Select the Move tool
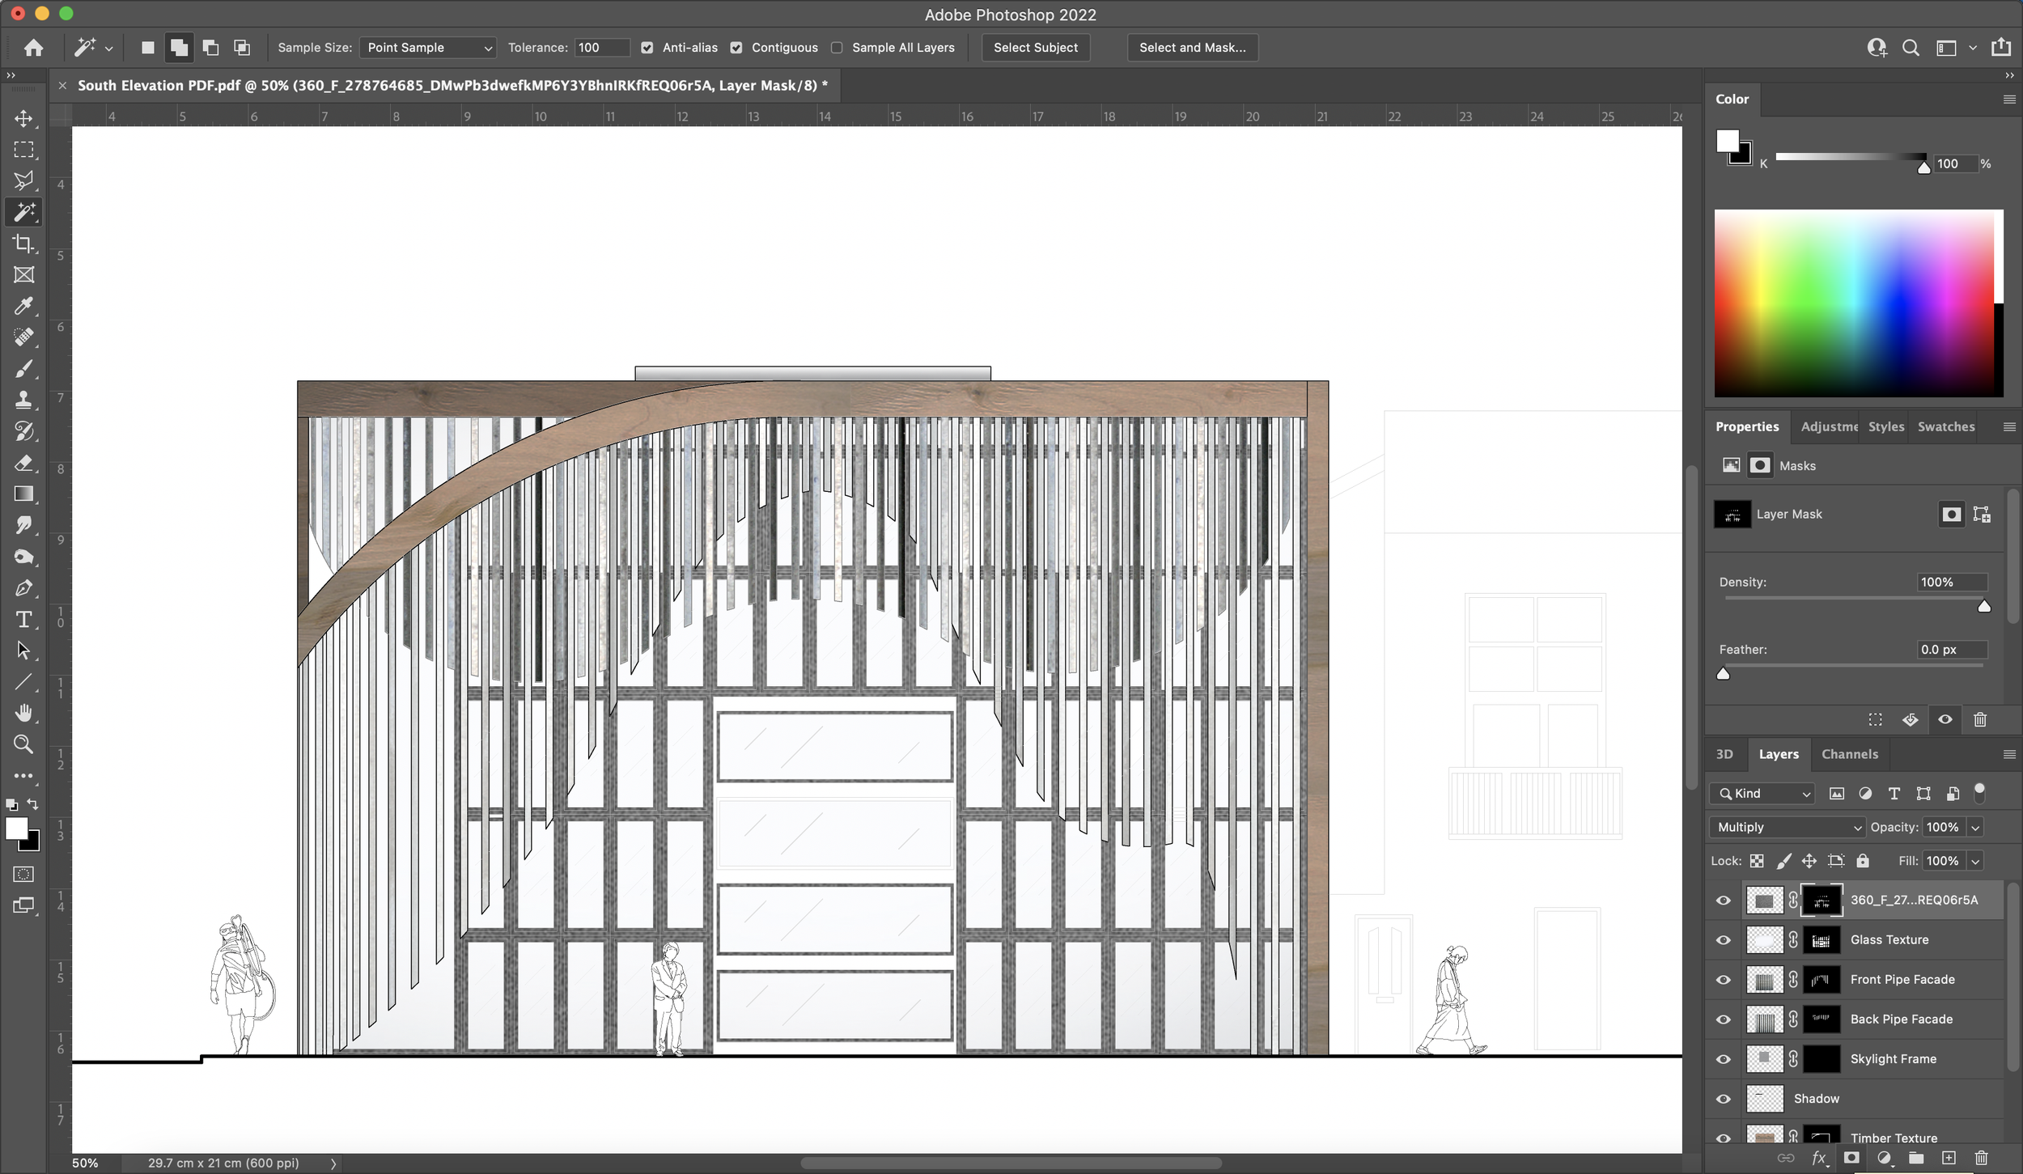This screenshot has height=1174, width=2023. coord(23,117)
